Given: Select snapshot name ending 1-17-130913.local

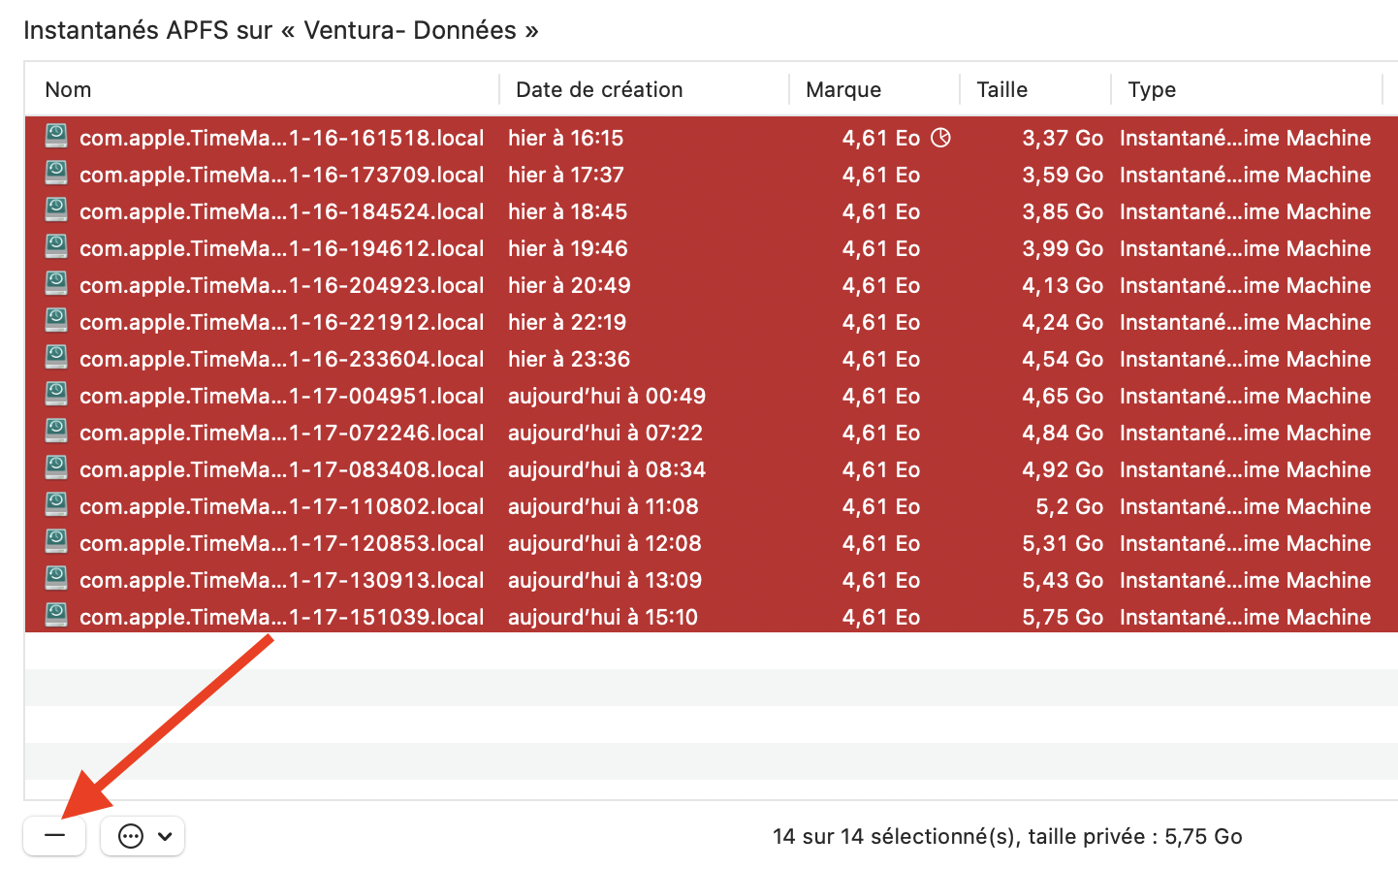Looking at the screenshot, I should (x=281, y=580).
